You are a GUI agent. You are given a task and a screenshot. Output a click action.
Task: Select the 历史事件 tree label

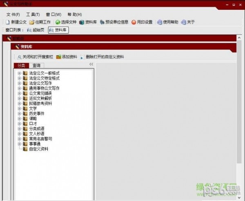coord(37,113)
